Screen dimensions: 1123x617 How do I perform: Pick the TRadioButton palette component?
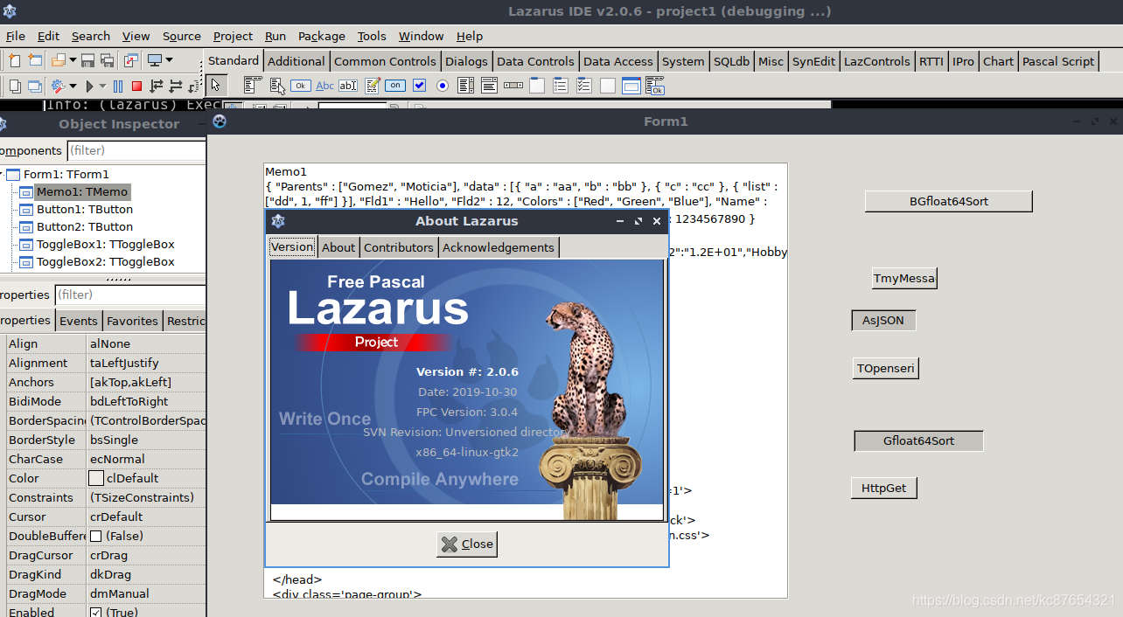point(442,85)
